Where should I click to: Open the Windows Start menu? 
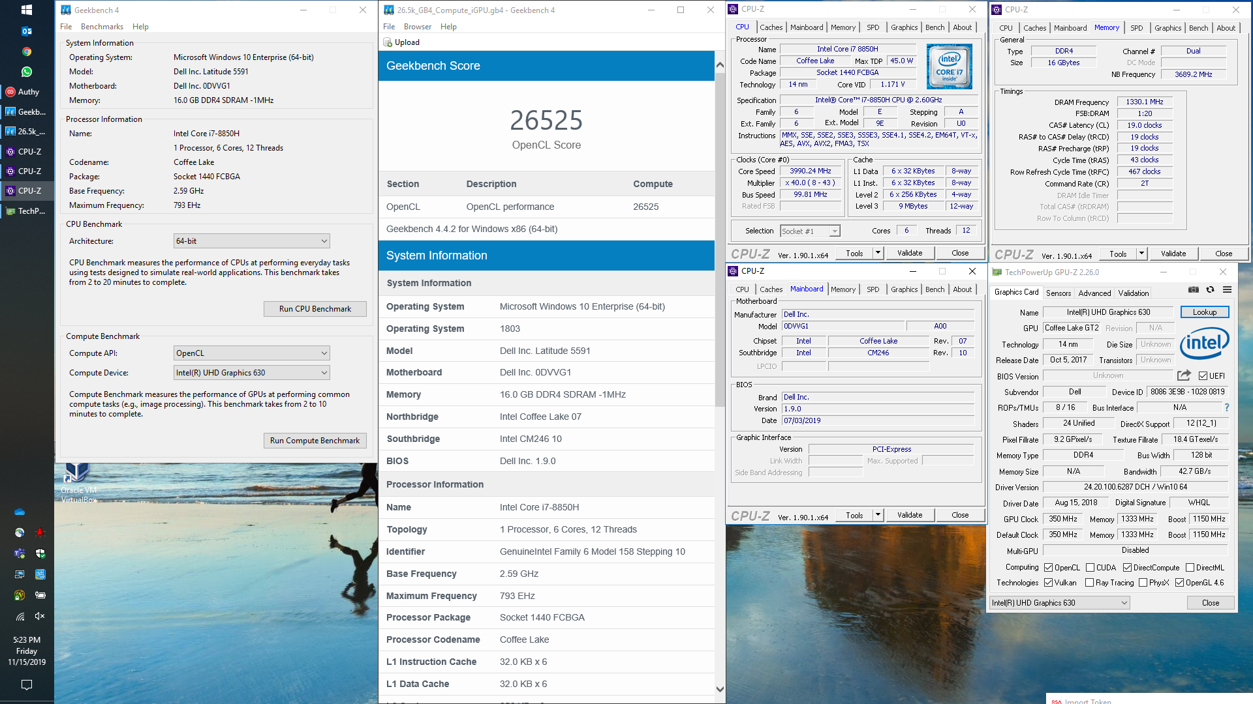point(27,10)
